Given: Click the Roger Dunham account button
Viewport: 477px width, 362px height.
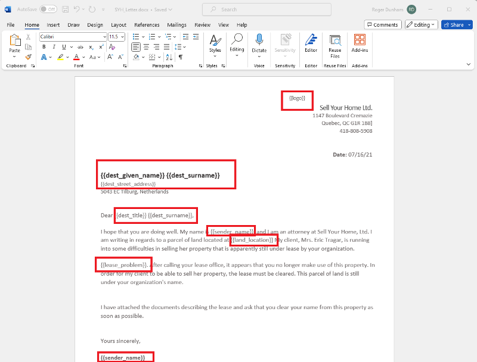Looking at the screenshot, I should pyautogui.click(x=394, y=10).
